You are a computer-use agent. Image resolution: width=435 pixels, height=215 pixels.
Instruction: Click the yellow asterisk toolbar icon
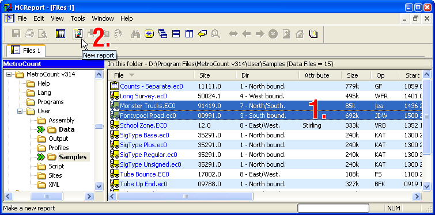149,34
